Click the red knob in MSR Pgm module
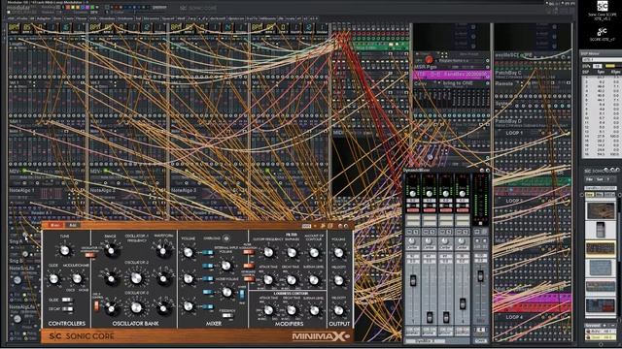The width and height of the screenshot is (622, 349). point(429,60)
